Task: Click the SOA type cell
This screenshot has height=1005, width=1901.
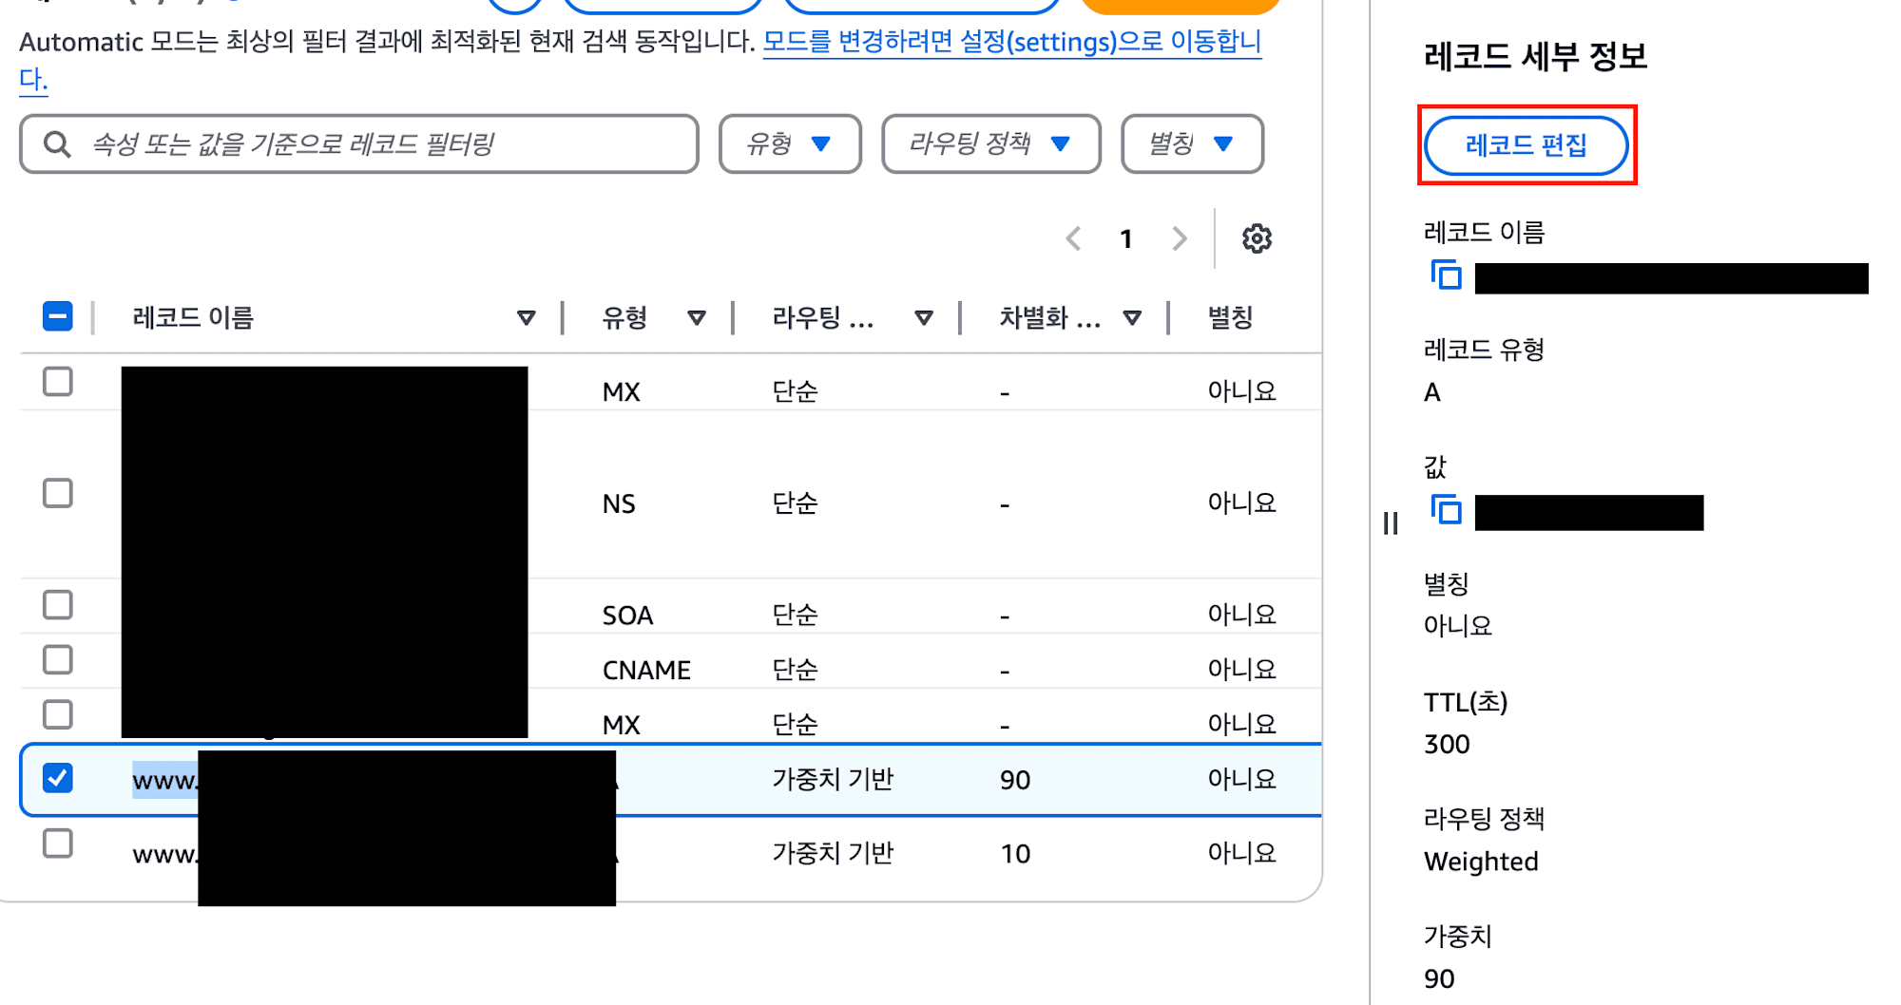Action: coord(627,615)
